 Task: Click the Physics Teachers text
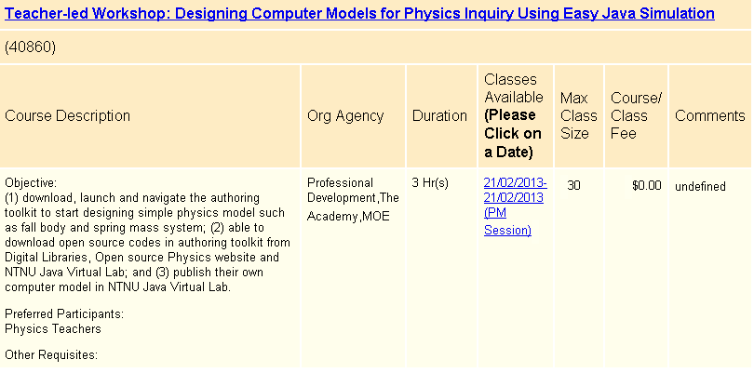tap(53, 328)
